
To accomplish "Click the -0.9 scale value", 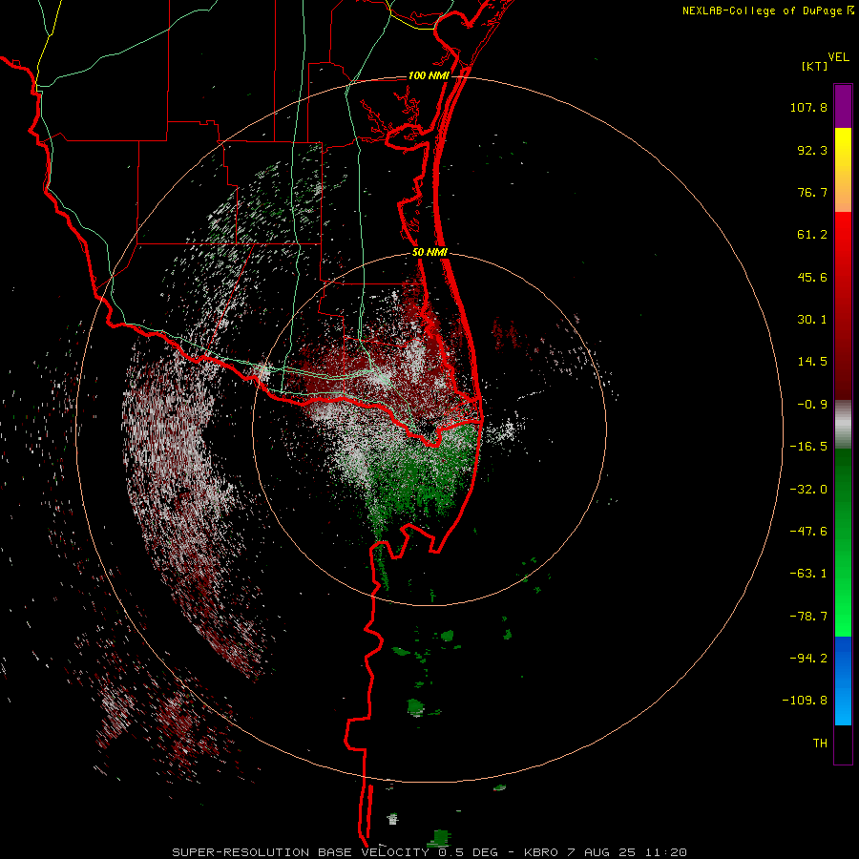I will click(x=812, y=405).
